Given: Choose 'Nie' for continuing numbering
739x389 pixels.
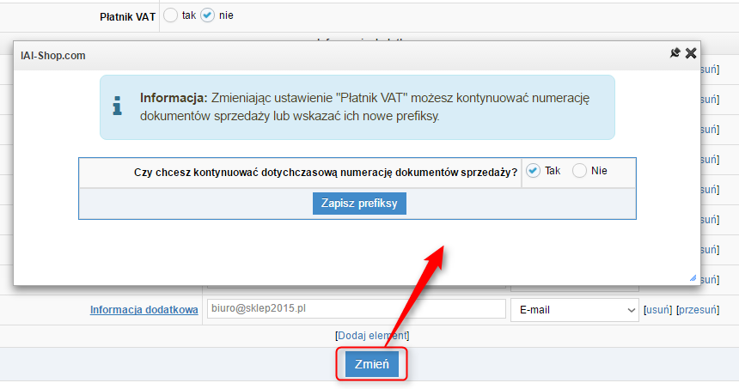Looking at the screenshot, I should pyautogui.click(x=579, y=171).
